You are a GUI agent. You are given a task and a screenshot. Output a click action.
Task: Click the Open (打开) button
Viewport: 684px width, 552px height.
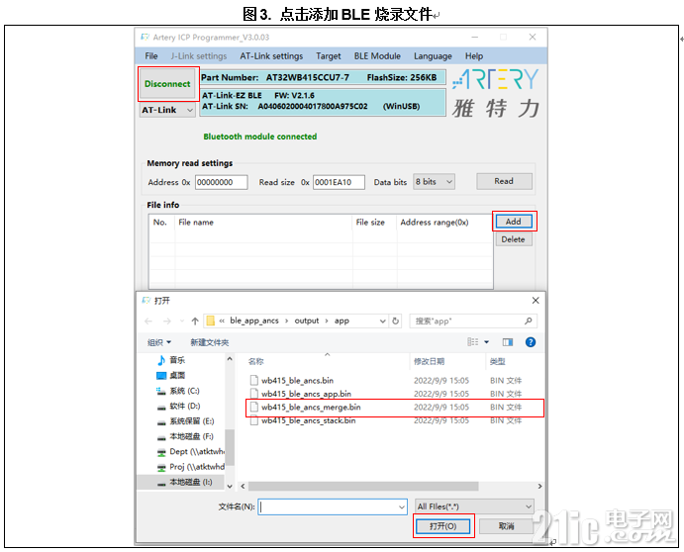443,526
